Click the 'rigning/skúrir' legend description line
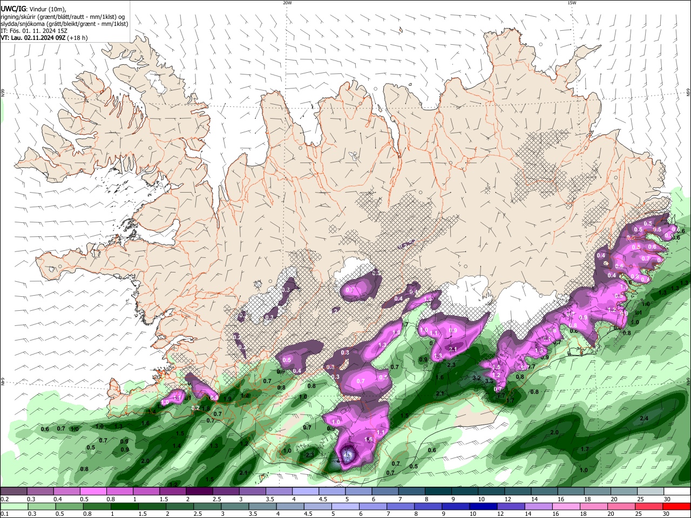 (x=63, y=17)
